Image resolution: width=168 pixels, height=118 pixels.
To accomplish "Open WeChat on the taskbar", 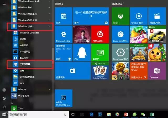I will click(x=143, y=115).
